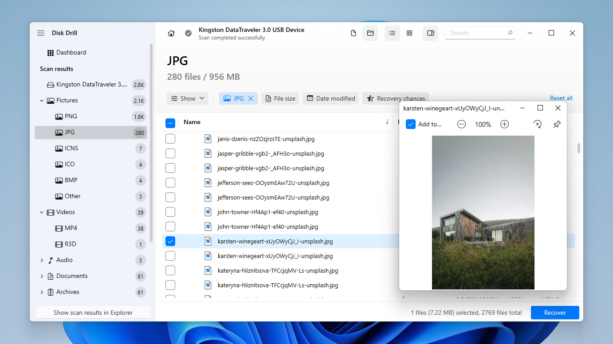Switch to the grid thumbnail view
Image resolution: width=613 pixels, height=344 pixels.
click(409, 33)
